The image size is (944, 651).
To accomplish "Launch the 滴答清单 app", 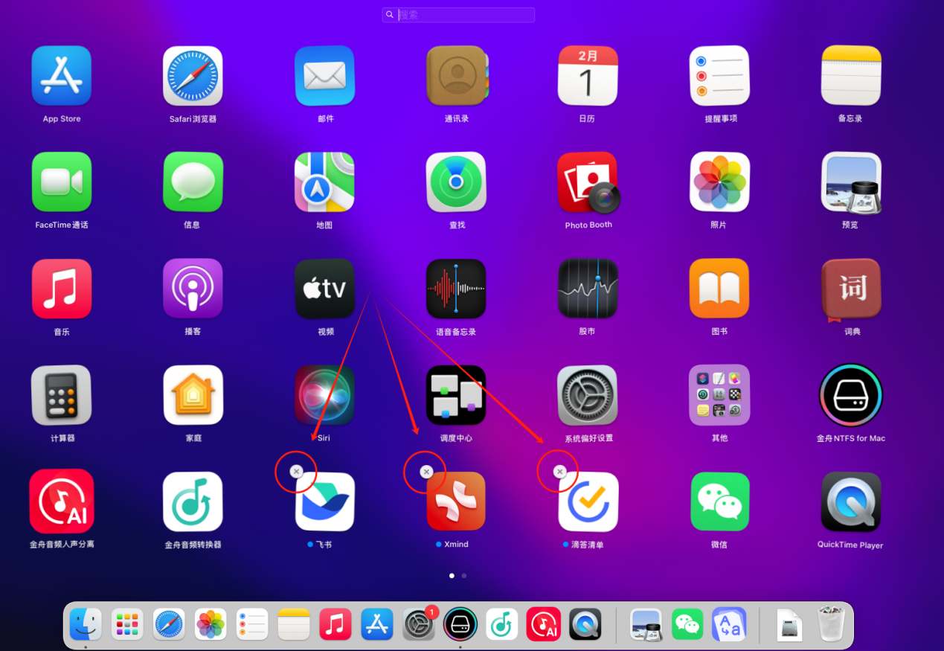I will [588, 501].
